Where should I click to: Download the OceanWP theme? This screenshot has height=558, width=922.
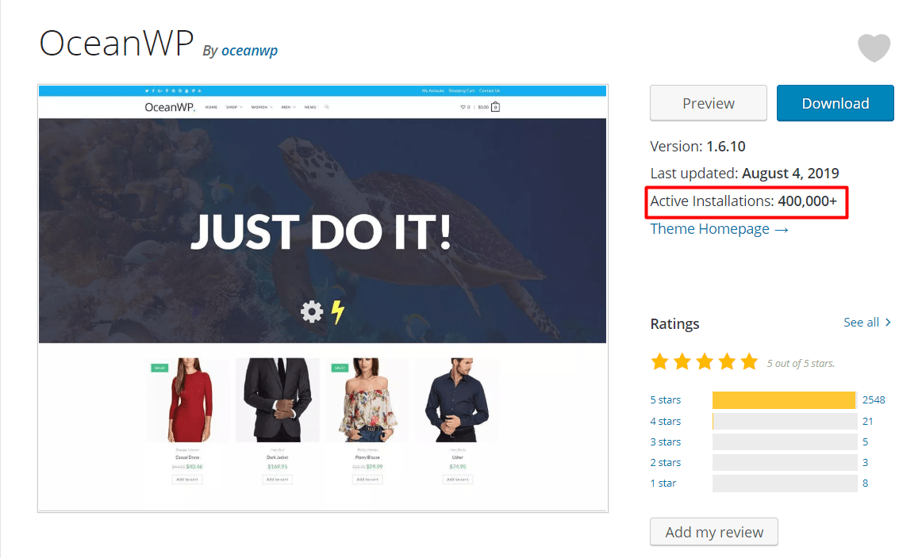point(835,103)
